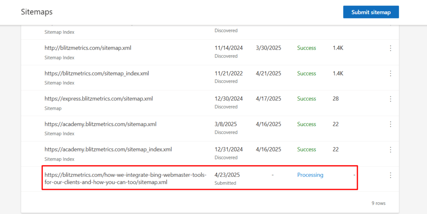Viewport: 427px width, 214px height.
Task: Open more options for academy.blitzmetrics.com/sitemap.xml
Action: click(x=390, y=124)
